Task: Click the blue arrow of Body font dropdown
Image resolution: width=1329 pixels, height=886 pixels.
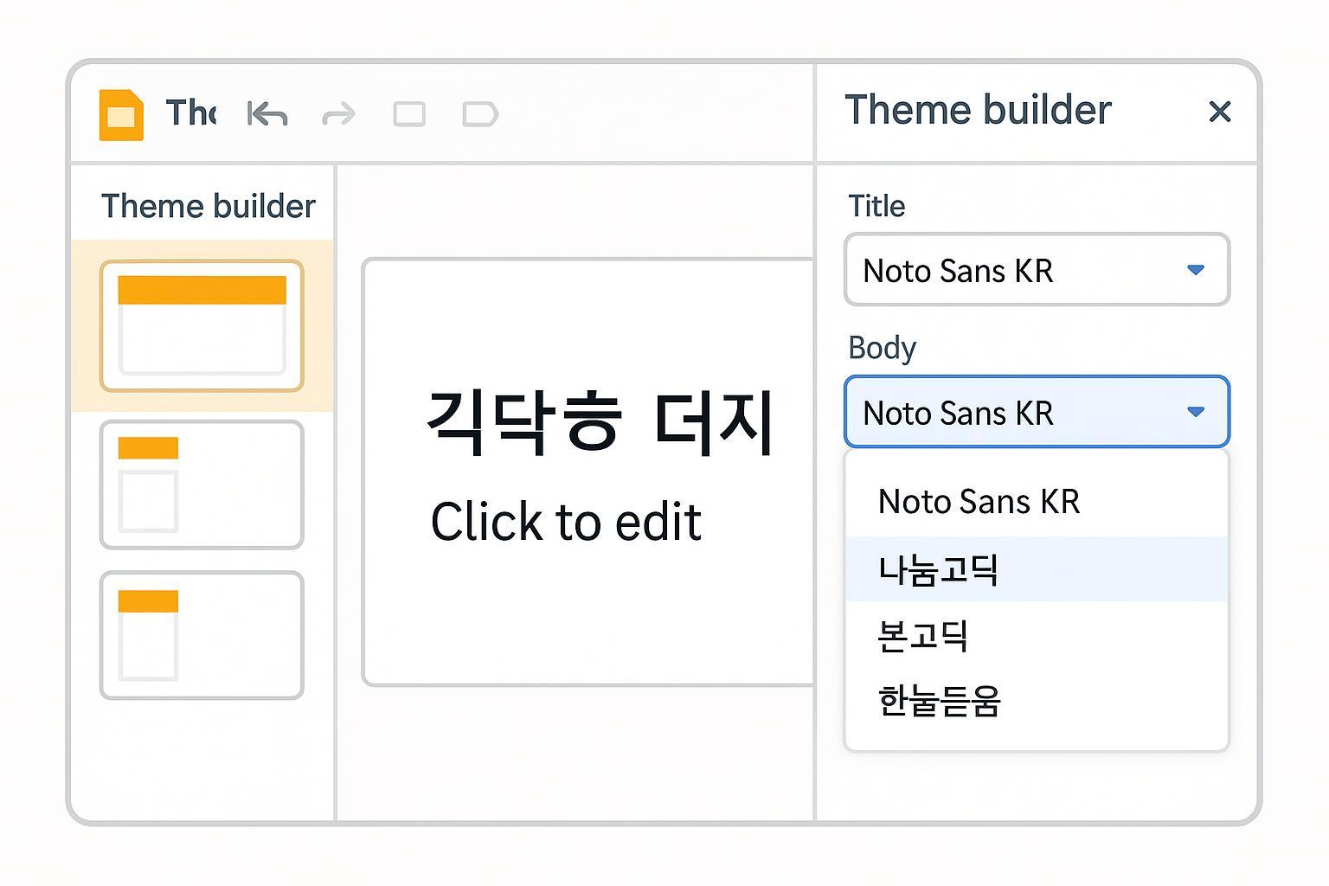Action: point(1196,412)
